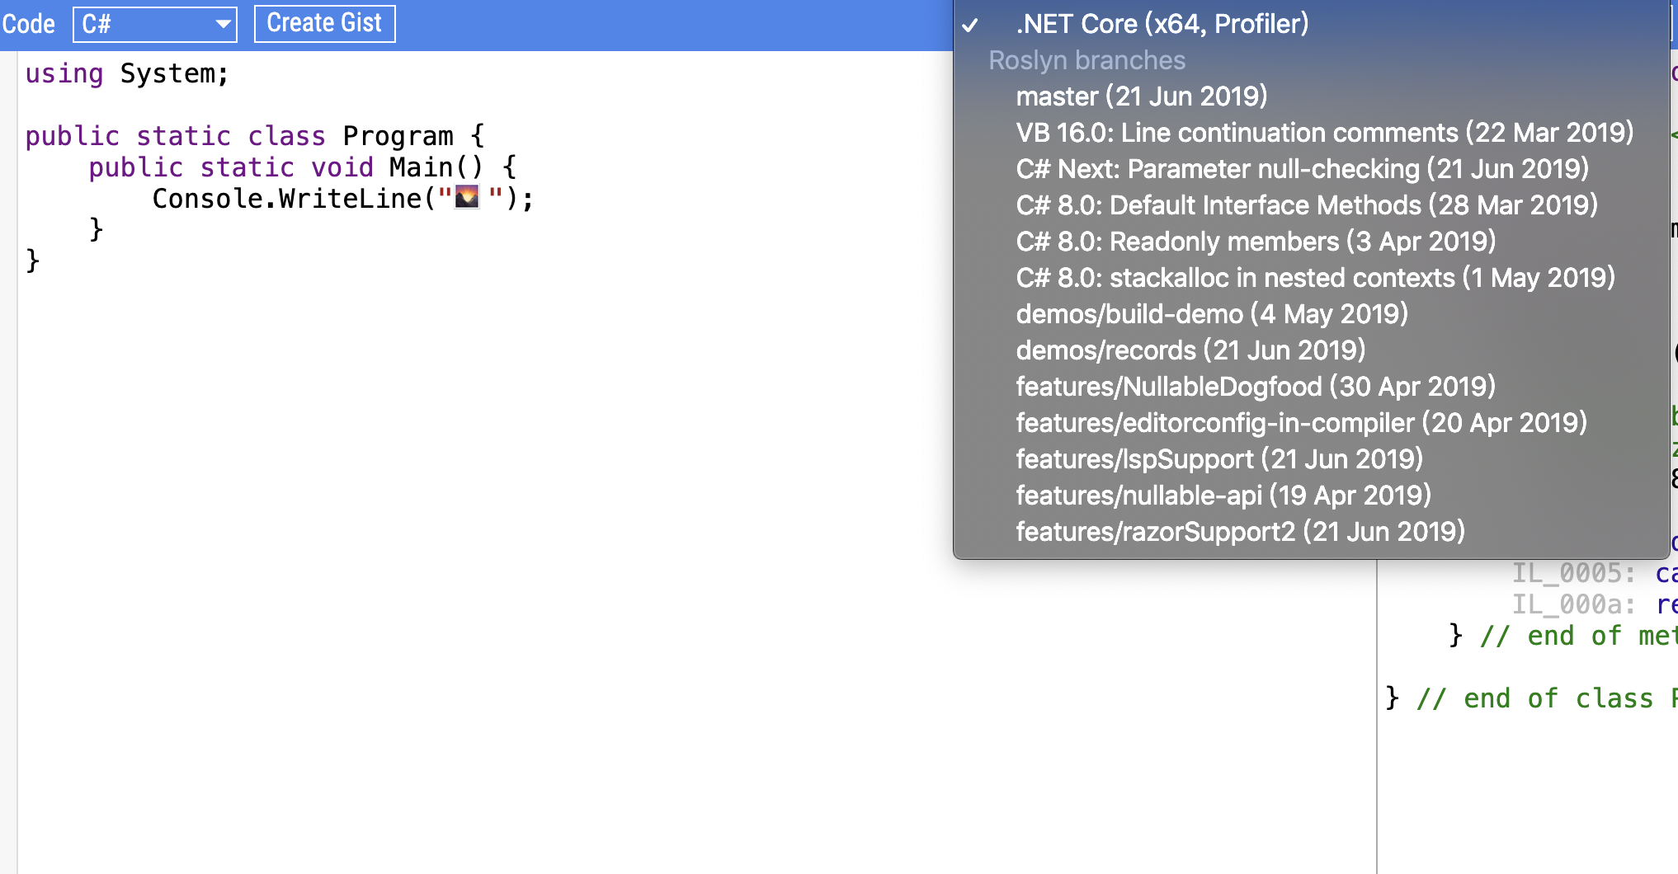Click the emoji icon inside the WriteLine string
Screen dimensions: 1678x874
tap(467, 197)
